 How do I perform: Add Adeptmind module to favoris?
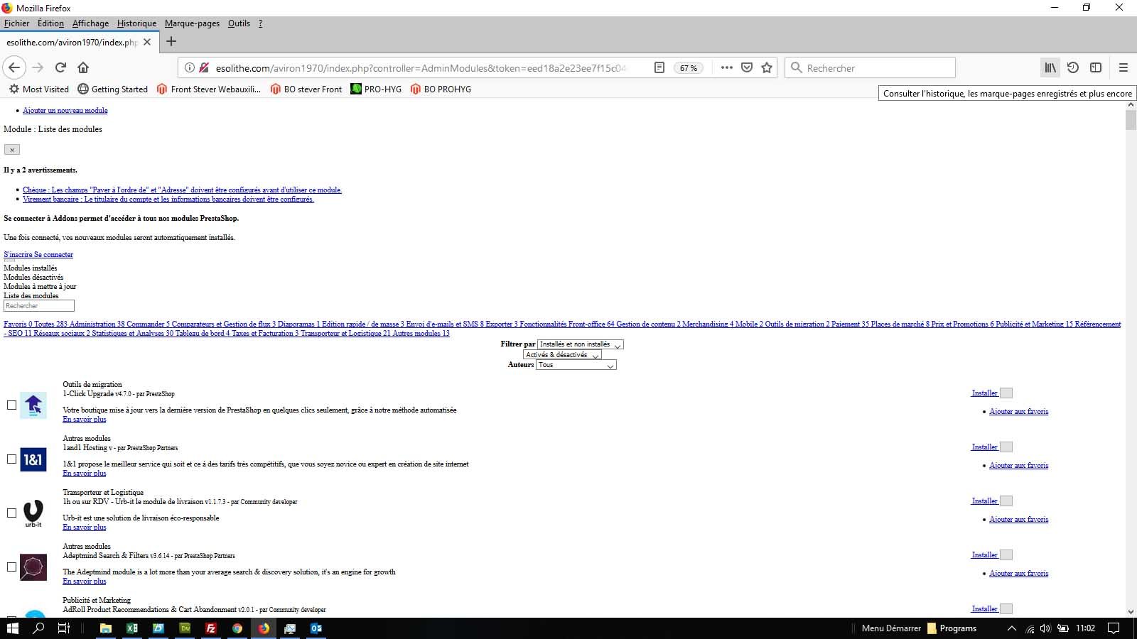pyautogui.click(x=1018, y=574)
